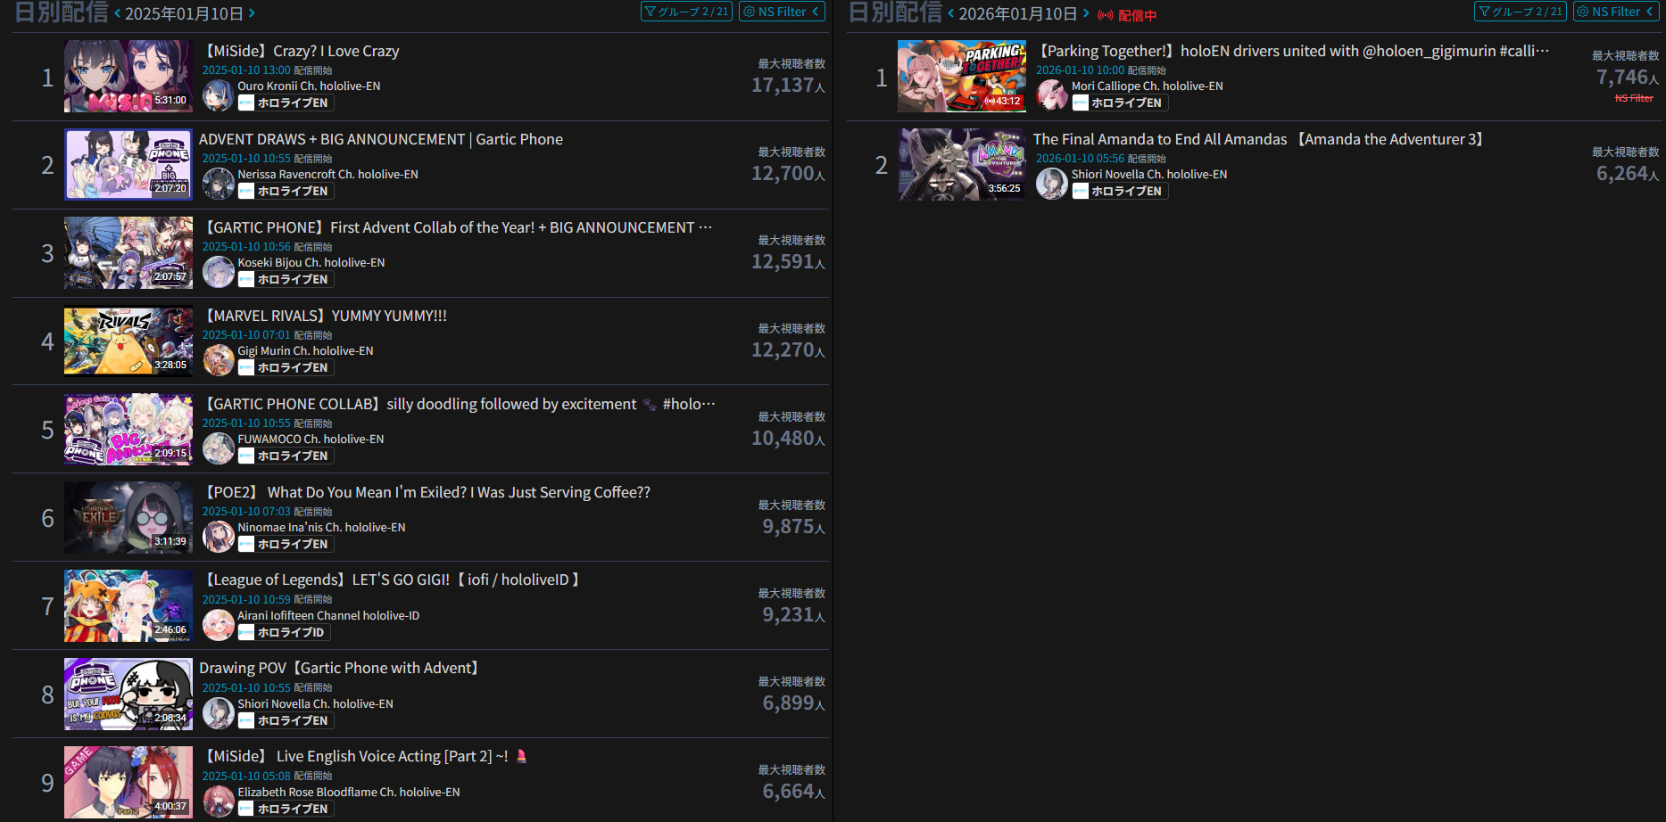Open the MiSide thumbnail showing 5:31:00

(128, 76)
